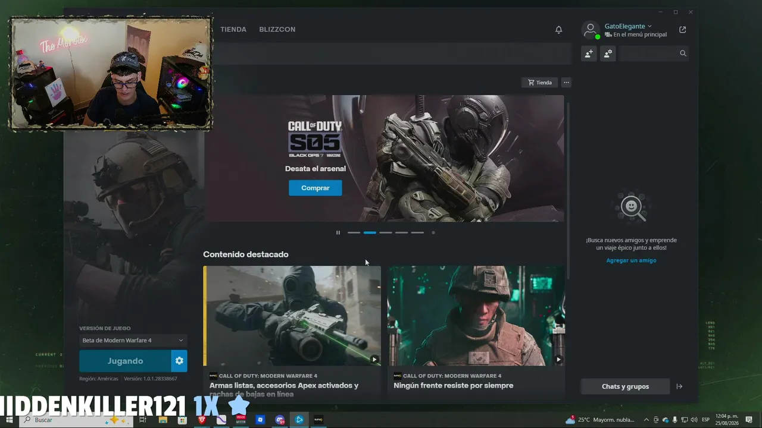
Task: Open Voicemeeter from the taskbar
Action: pos(241,420)
